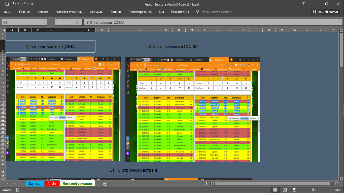This screenshot has height=193, width=344.
Task: Switch to the red Analiz sheet tab
Action: (x=52, y=184)
